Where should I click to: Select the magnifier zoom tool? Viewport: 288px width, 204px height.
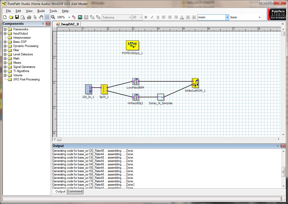tap(53, 17)
